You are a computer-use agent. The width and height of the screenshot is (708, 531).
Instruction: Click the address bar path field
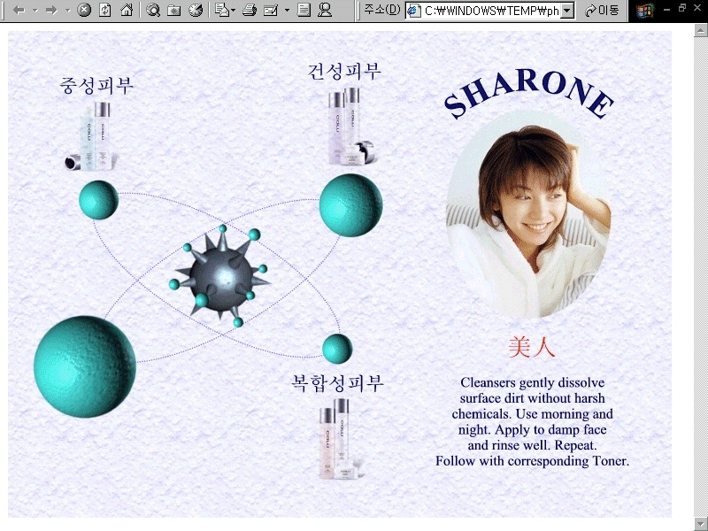[x=491, y=11]
